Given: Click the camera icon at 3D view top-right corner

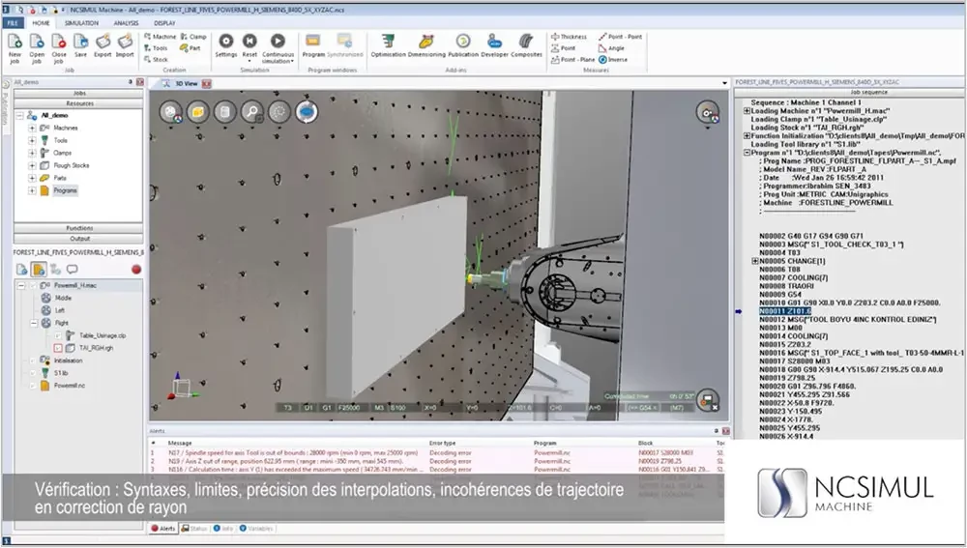Looking at the screenshot, I should pyautogui.click(x=708, y=112).
